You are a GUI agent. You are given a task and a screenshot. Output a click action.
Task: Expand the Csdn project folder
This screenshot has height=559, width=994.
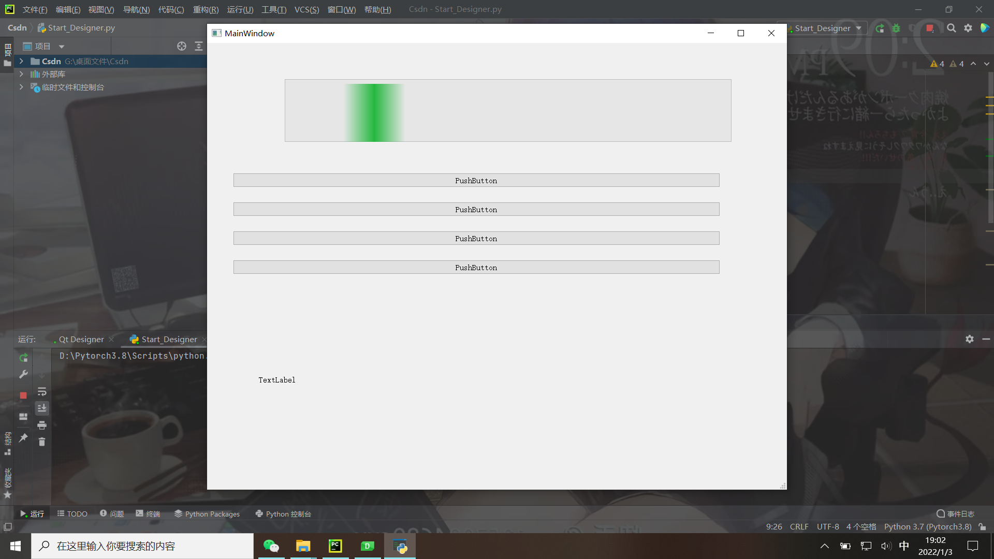(x=21, y=61)
